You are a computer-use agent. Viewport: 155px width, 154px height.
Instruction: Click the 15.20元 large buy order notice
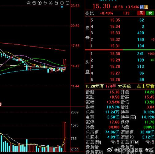tap(108, 86)
